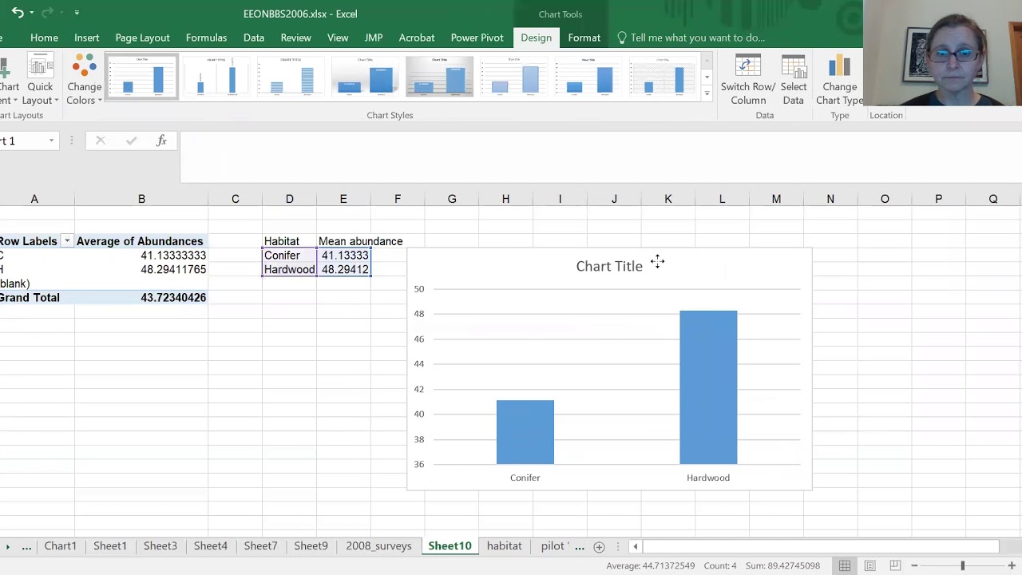
Task: Expand the full Chart Styles gallery
Action: (707, 93)
